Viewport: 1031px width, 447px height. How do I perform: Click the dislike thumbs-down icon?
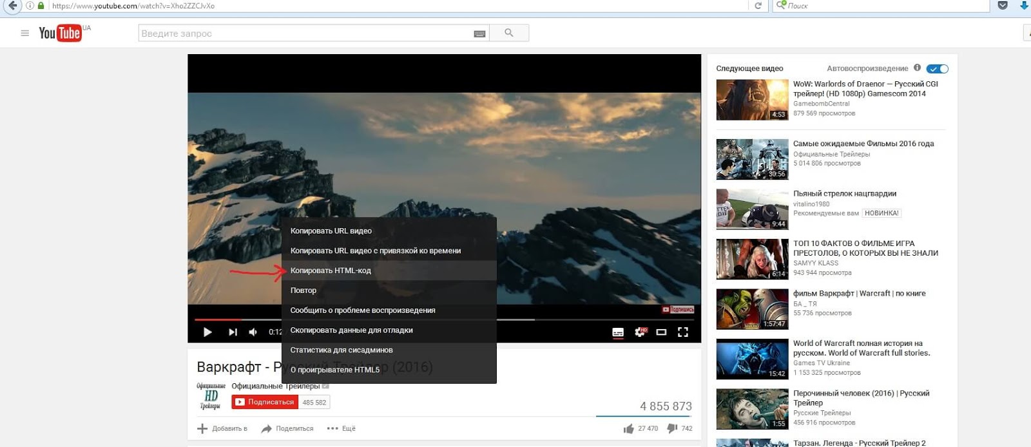coord(672,428)
